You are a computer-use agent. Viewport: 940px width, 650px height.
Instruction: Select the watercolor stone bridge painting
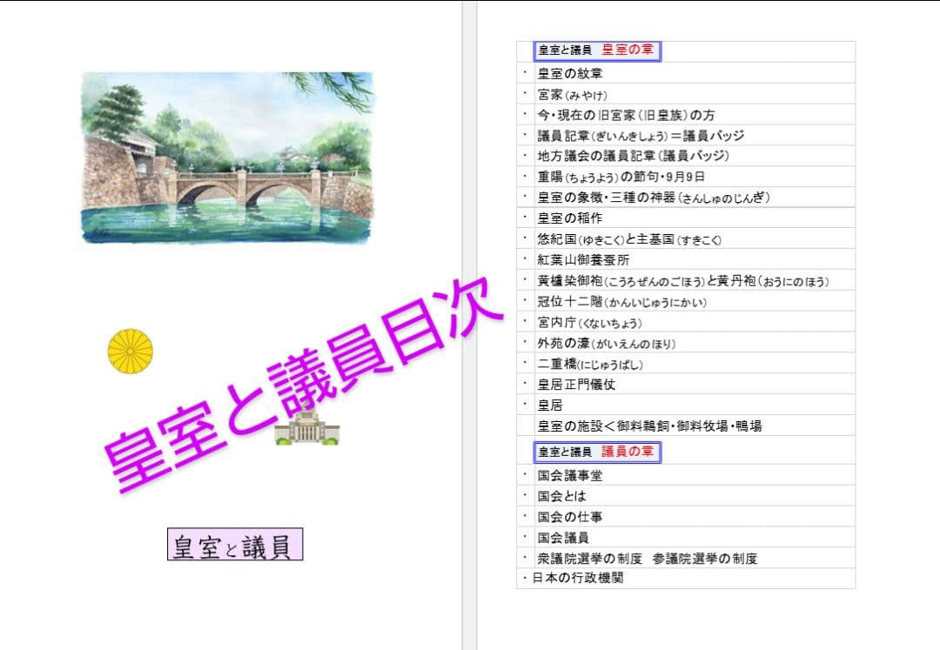(x=227, y=157)
